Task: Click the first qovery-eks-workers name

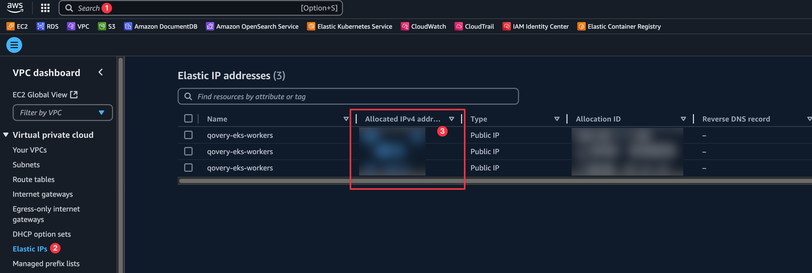Action: 240,135
